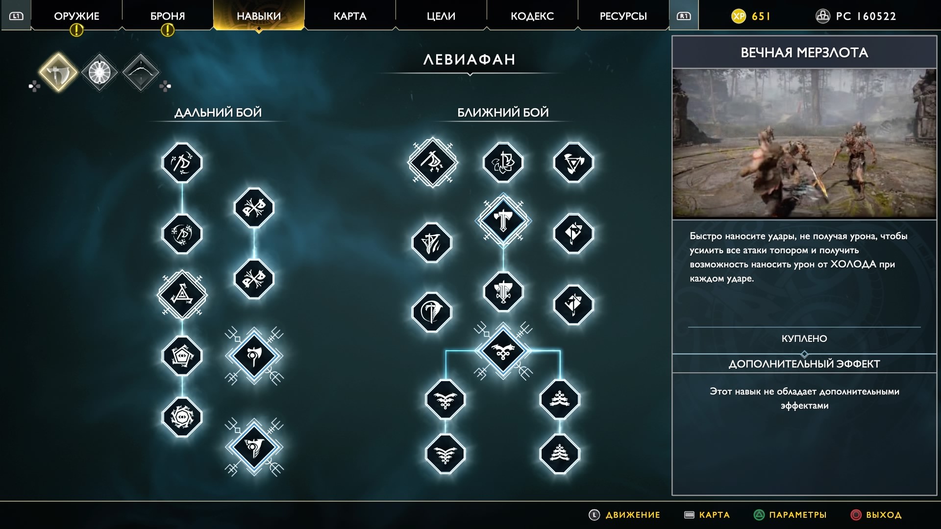Open the БРОНЯ tab
The image size is (941, 529).
coord(168,16)
